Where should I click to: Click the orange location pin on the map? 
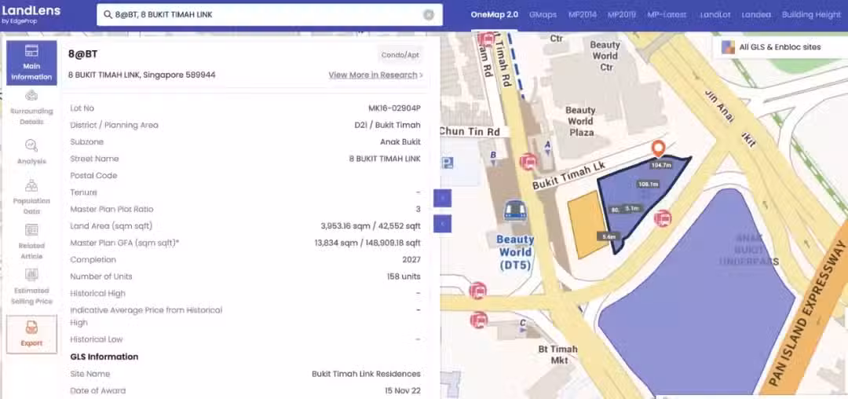pyautogui.click(x=658, y=148)
